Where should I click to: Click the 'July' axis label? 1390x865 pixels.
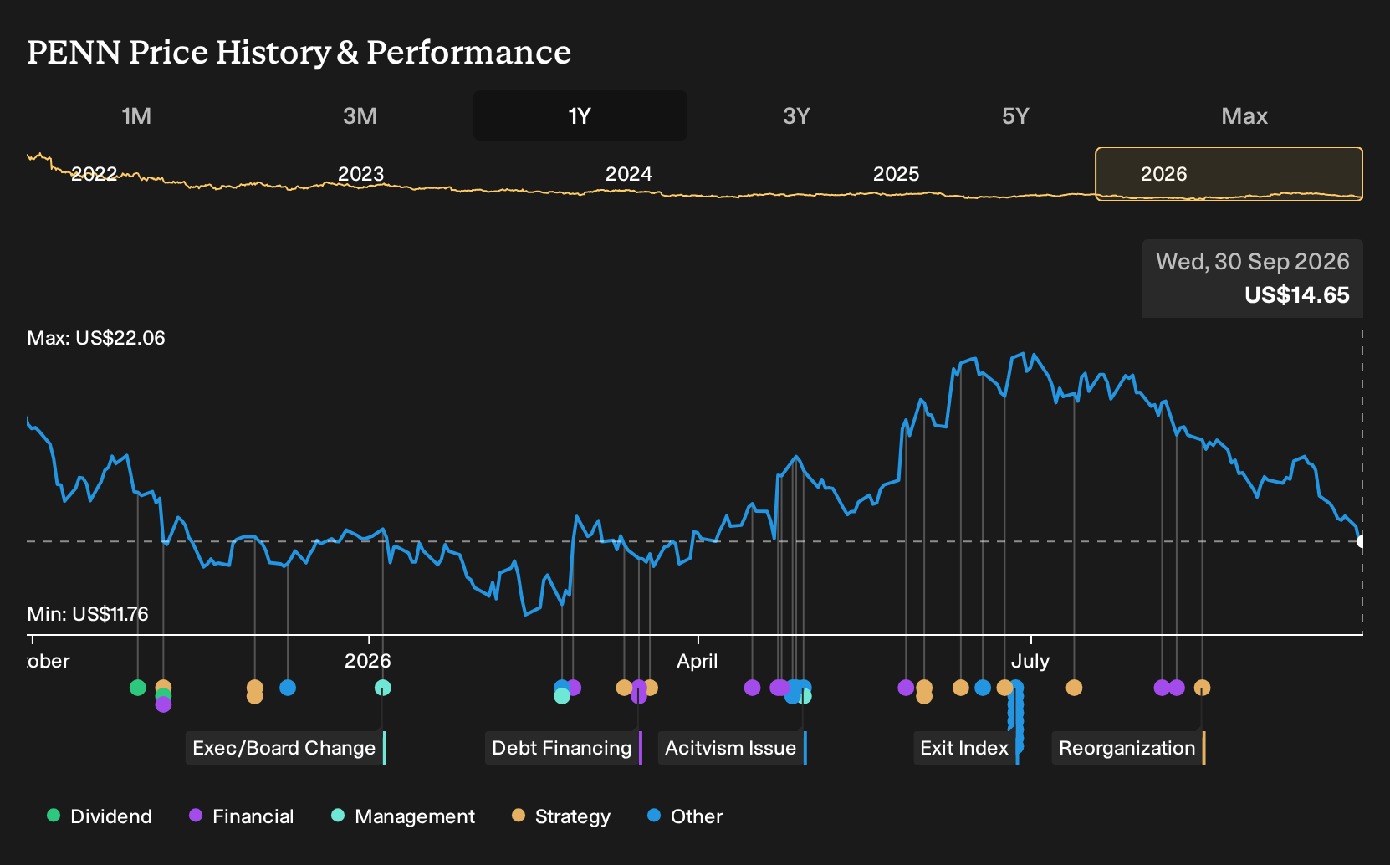tap(1030, 661)
